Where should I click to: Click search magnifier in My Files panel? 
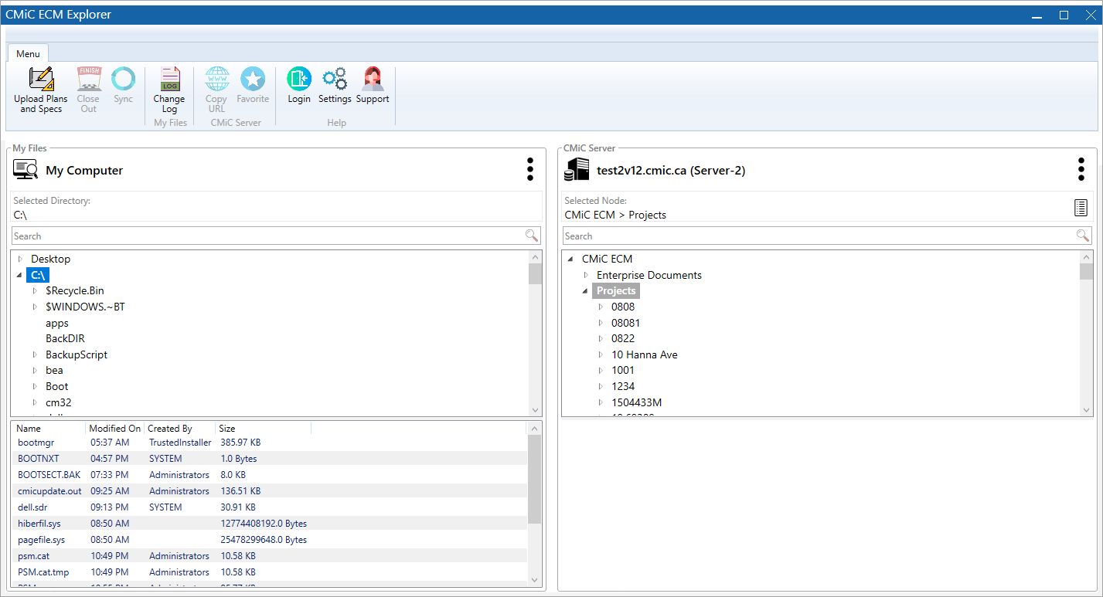point(532,236)
